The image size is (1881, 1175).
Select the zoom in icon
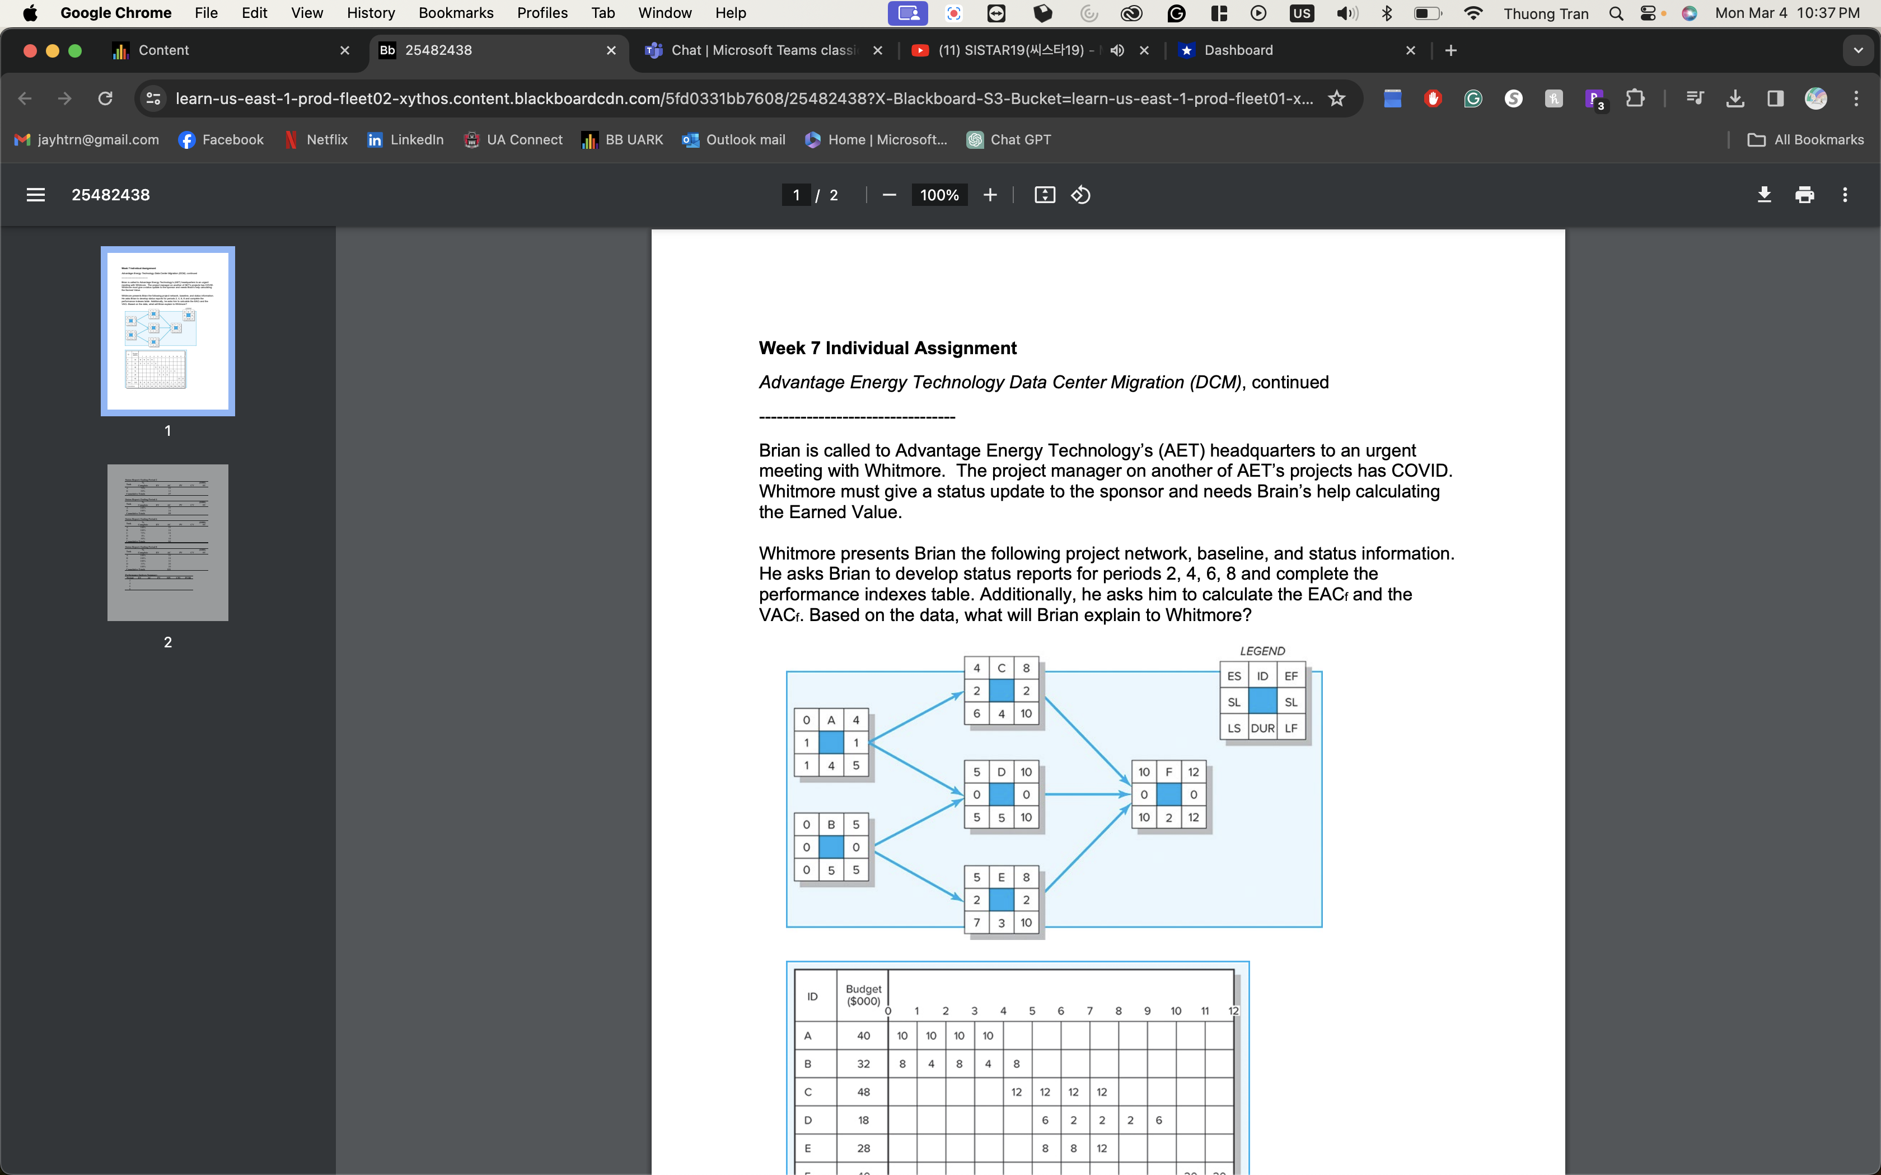(989, 194)
